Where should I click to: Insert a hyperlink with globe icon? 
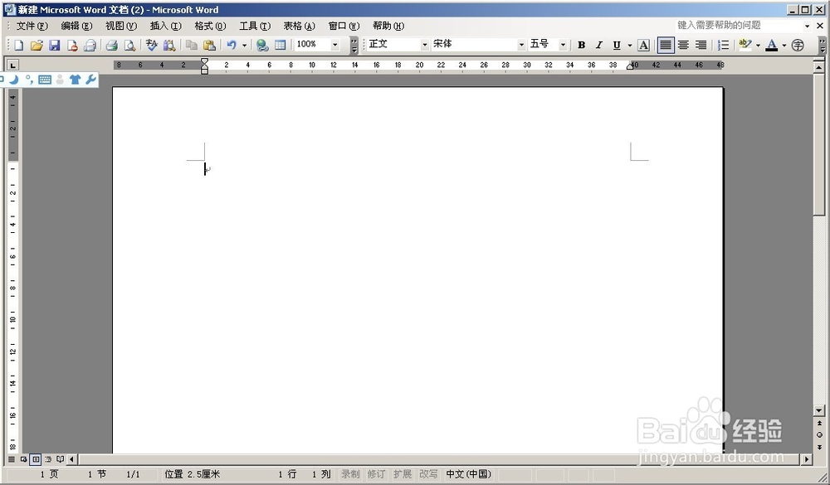262,45
